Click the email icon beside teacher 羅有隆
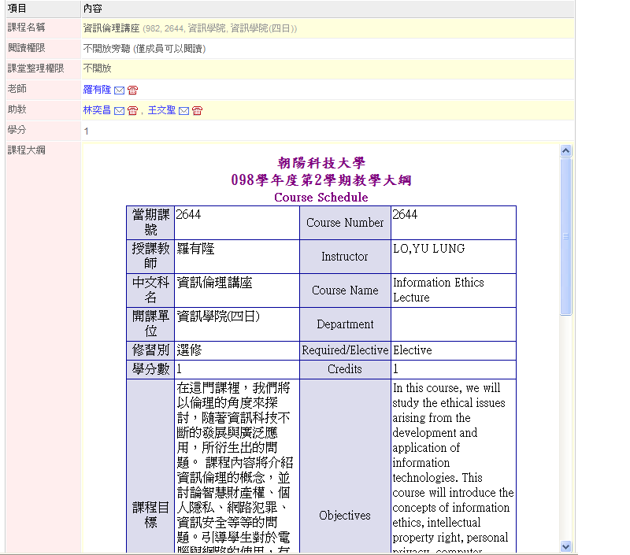Screen dimensions: 630x555 [120, 91]
